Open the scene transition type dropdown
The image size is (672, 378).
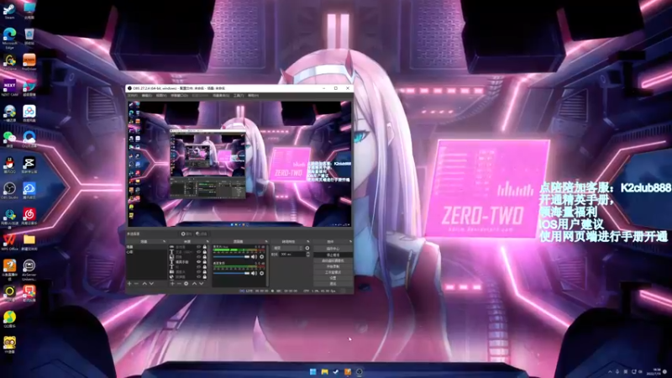click(x=288, y=248)
